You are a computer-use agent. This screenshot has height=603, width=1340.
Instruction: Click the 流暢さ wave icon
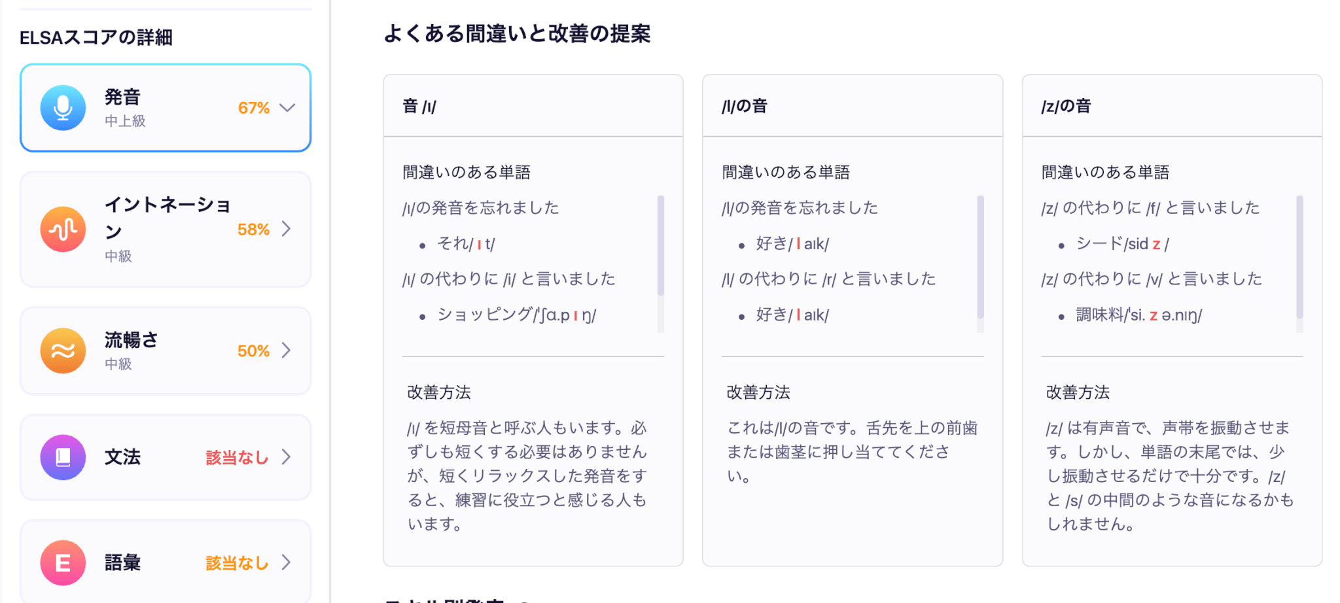tap(63, 351)
